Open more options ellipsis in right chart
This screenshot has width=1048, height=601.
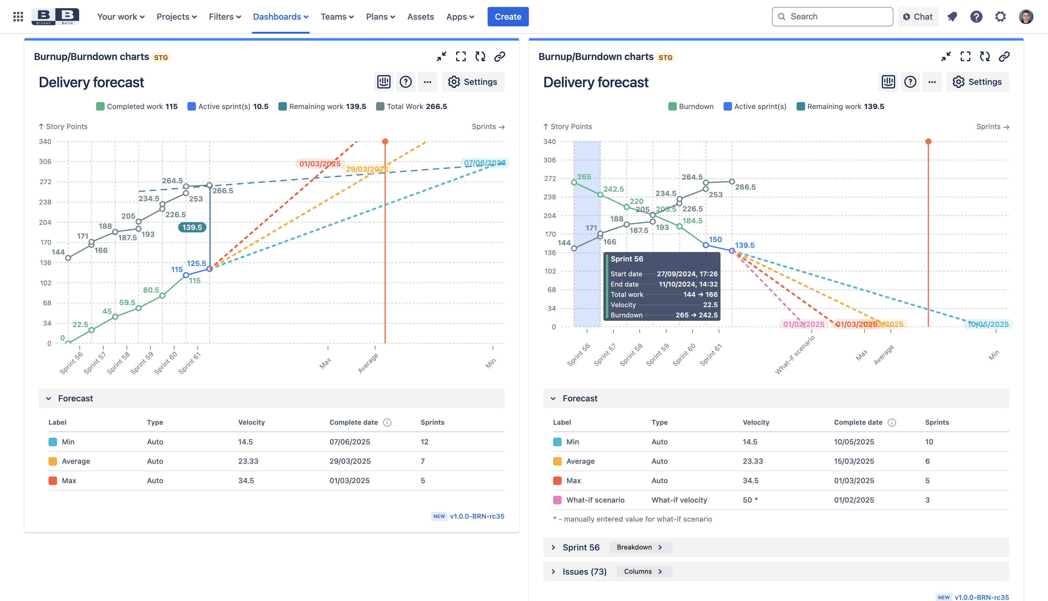tap(932, 82)
